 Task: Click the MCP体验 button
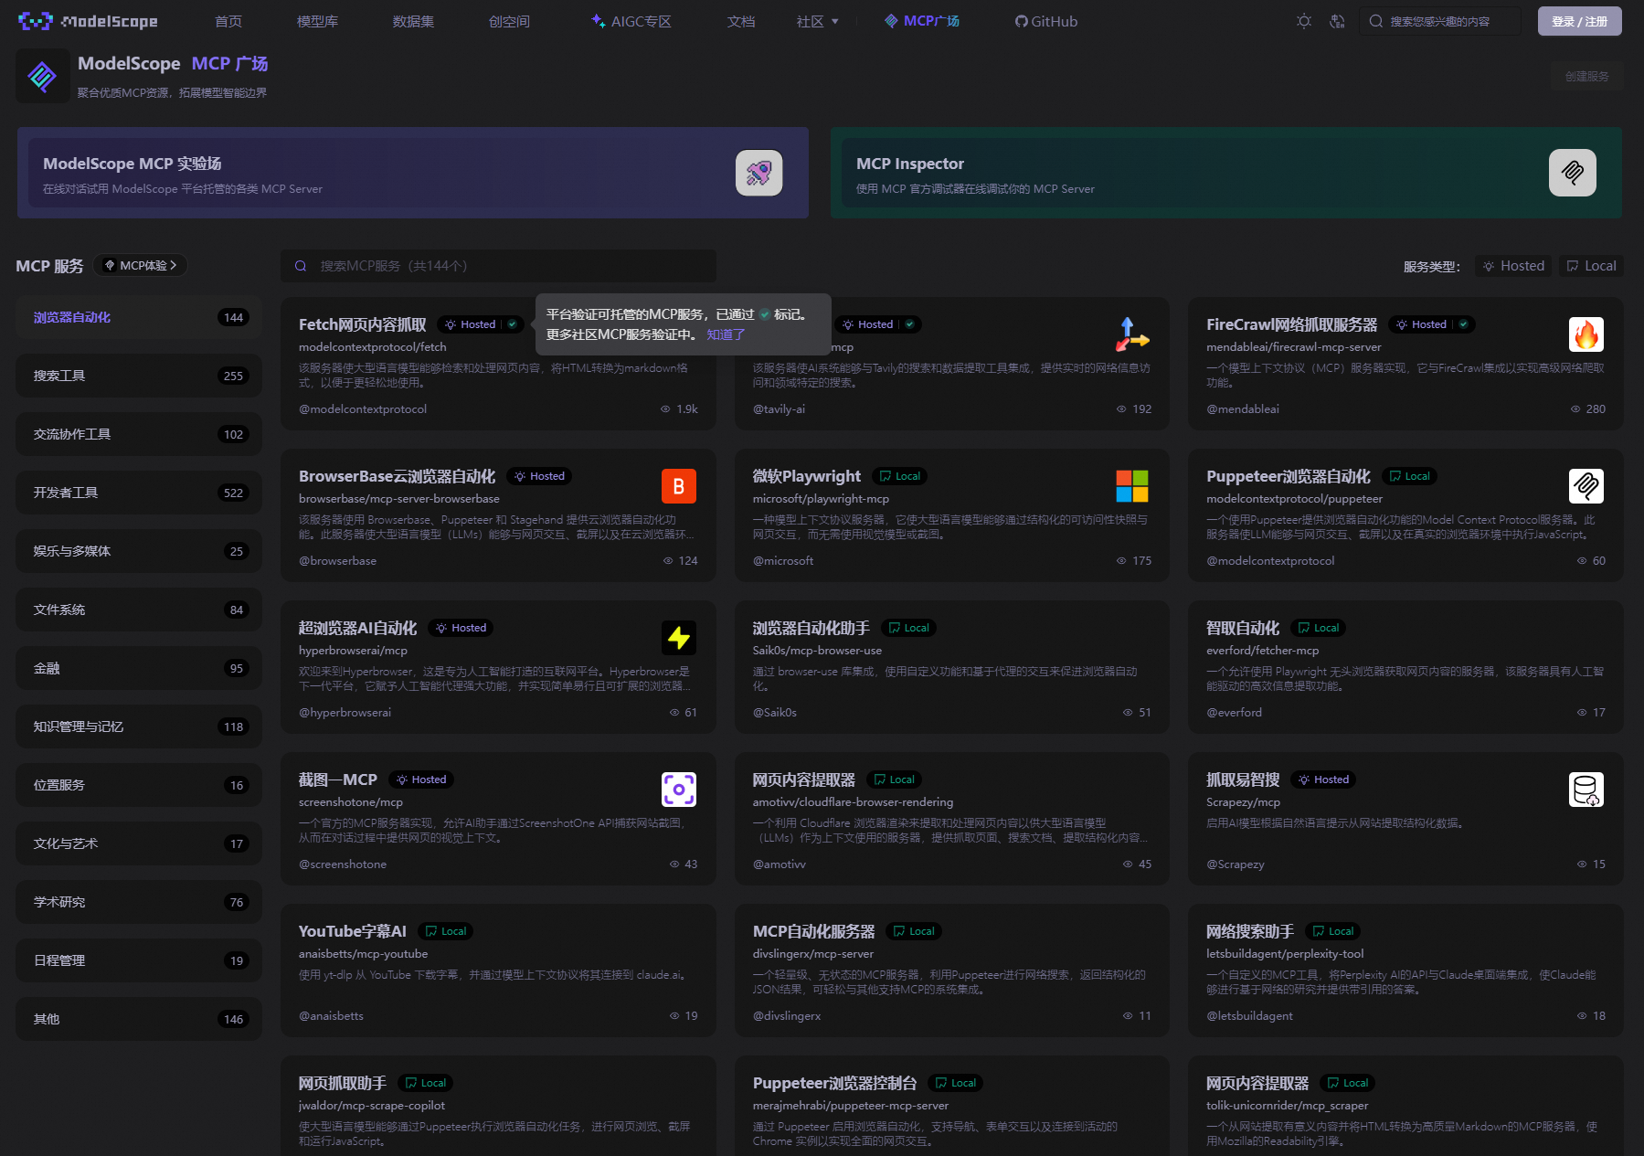coord(141,265)
